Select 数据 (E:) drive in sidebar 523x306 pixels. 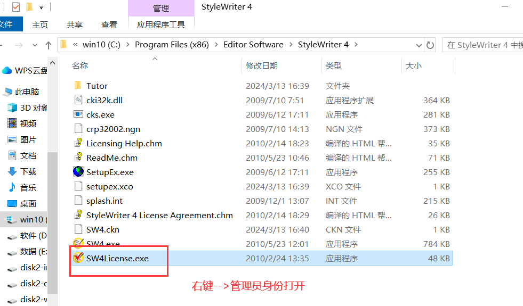pos(27,251)
